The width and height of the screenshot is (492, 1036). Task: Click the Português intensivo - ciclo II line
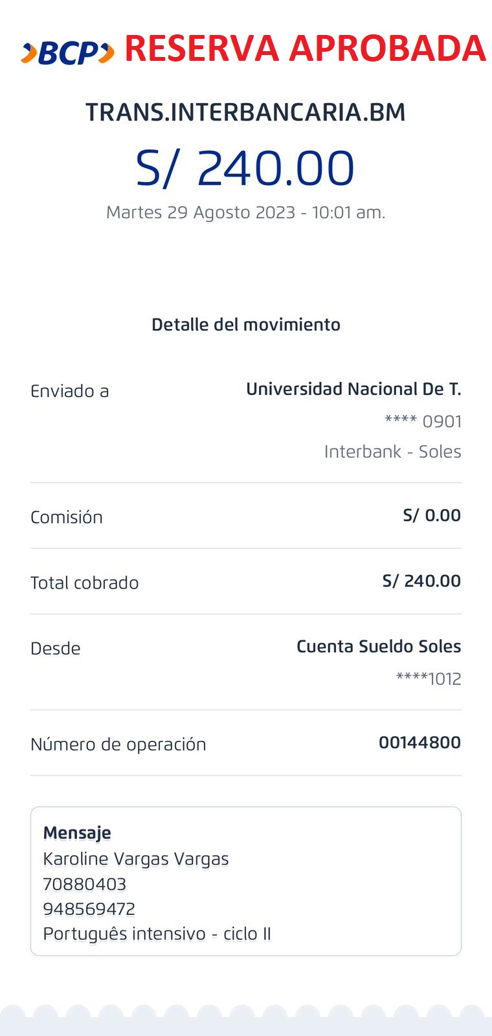click(x=157, y=934)
